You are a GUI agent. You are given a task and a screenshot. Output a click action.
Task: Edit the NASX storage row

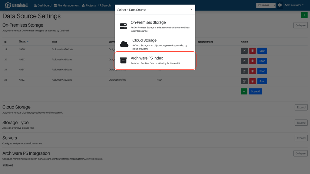[244, 61]
